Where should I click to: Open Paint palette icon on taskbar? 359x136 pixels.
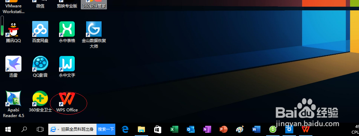(240, 129)
